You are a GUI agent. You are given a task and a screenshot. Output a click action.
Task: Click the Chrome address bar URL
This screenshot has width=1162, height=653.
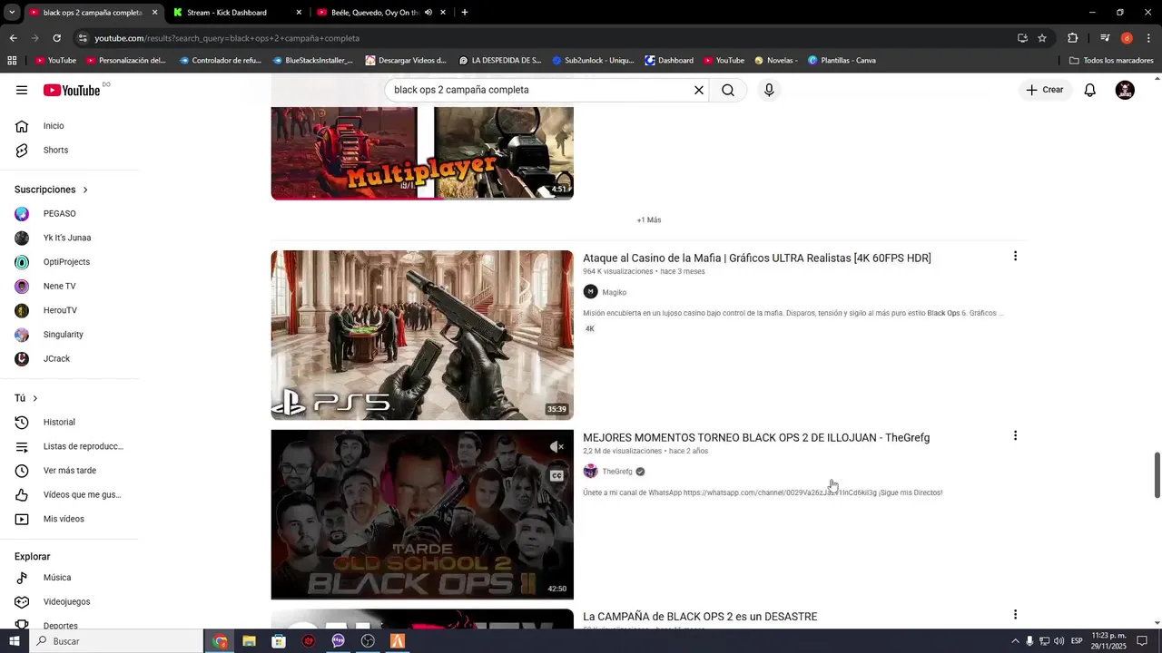[x=227, y=38]
